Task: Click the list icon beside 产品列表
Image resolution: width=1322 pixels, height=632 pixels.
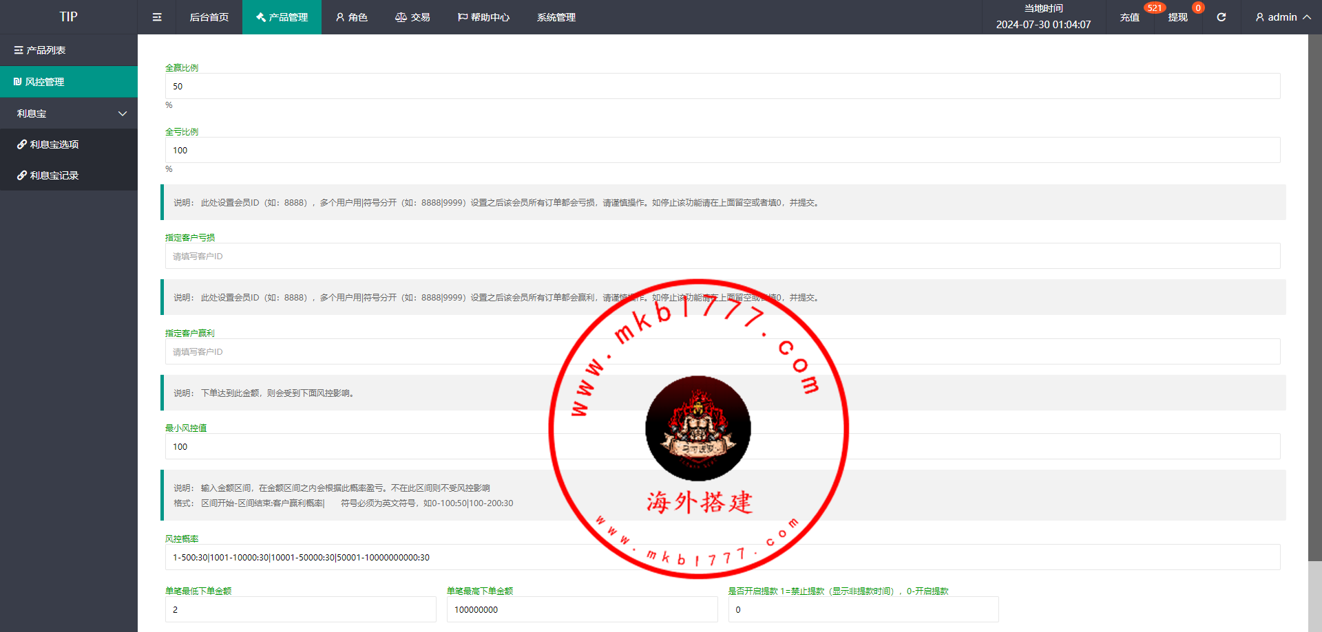Action: click(x=19, y=50)
